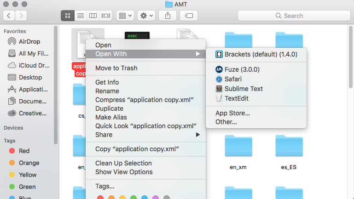Select the Open With menu entry
Image resolution: width=354 pixels, height=199 pixels.
coord(145,54)
